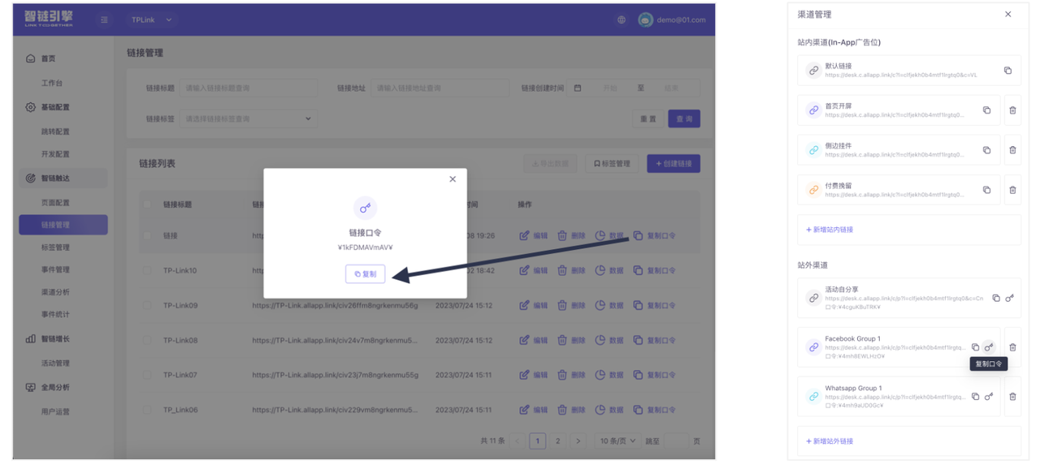This screenshot has height=469, width=1040.
Task: Delete the Whatsapp Group 1 channel
Action: coord(1012,397)
